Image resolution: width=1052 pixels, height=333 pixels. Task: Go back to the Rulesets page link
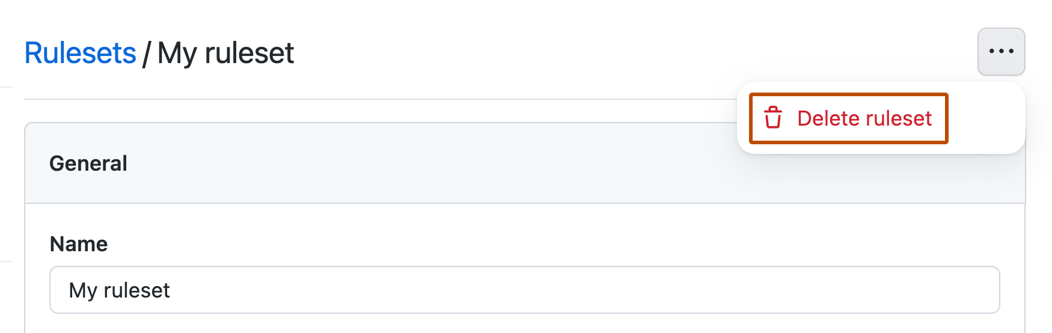click(x=80, y=53)
